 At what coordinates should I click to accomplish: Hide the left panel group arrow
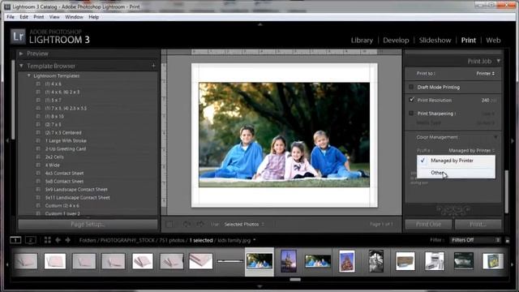[7, 140]
